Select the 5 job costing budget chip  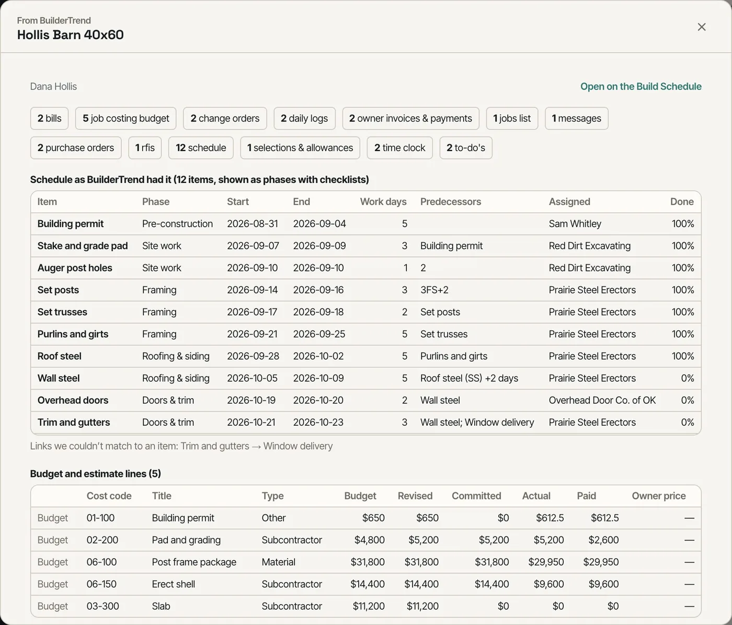coord(125,118)
